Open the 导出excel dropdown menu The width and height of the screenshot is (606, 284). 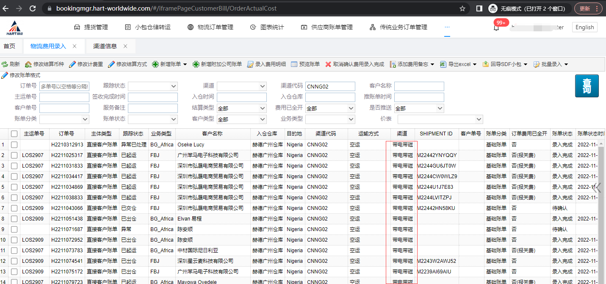pyautogui.click(x=474, y=64)
